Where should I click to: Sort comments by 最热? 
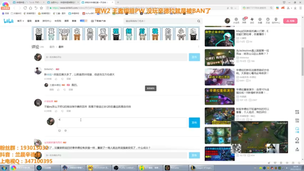click(x=52, y=47)
